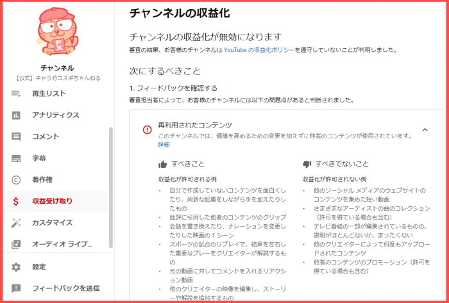Open the 著作権 menu item
Screen dimensions: 449x303
pyautogui.click(x=55, y=180)
